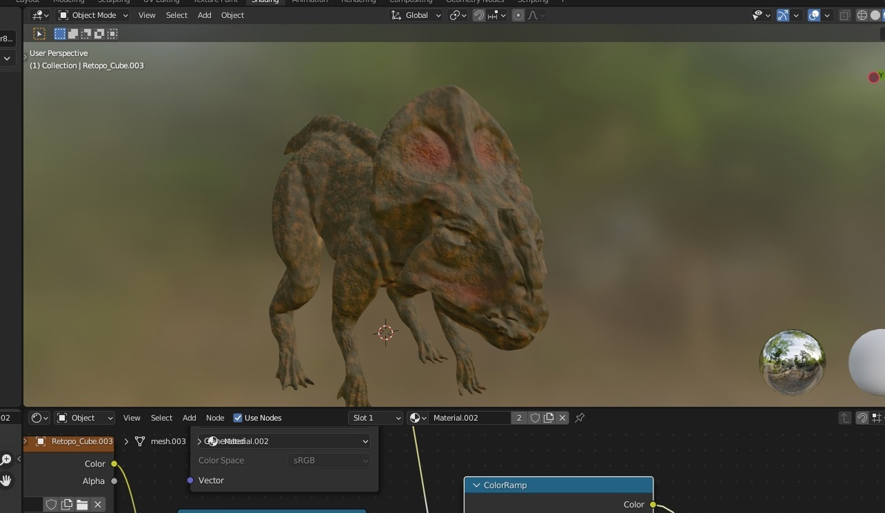Screen dimensions: 885x513
Task: Toggle node editor snapping icon
Action: (862, 418)
